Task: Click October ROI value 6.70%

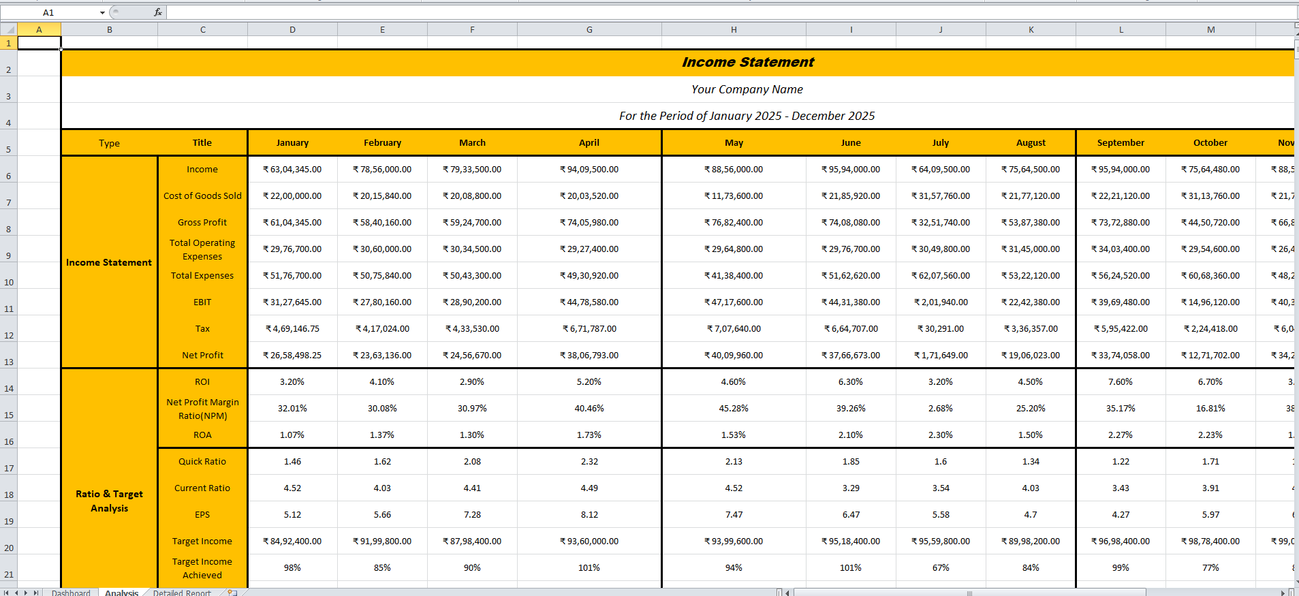Action: click(x=1210, y=381)
